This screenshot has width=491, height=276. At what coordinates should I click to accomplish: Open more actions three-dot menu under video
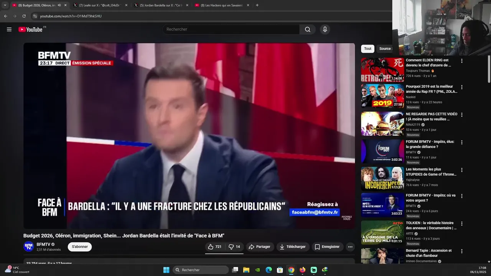click(x=350, y=247)
